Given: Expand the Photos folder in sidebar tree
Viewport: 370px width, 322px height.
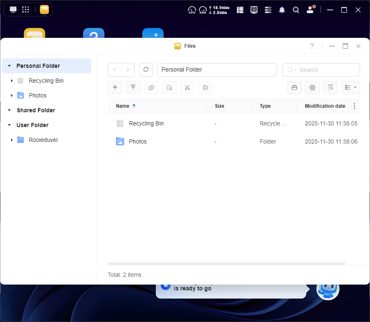Looking at the screenshot, I should tap(12, 95).
